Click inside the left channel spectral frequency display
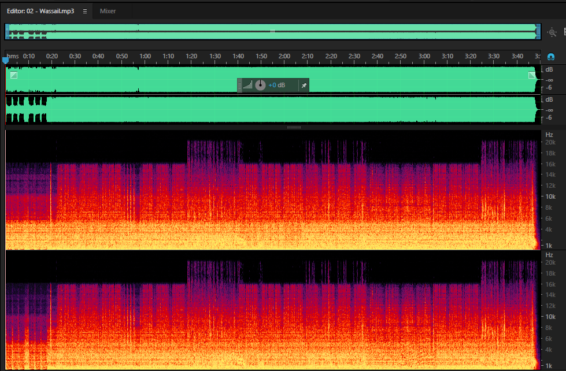566x371 pixels. (273, 190)
